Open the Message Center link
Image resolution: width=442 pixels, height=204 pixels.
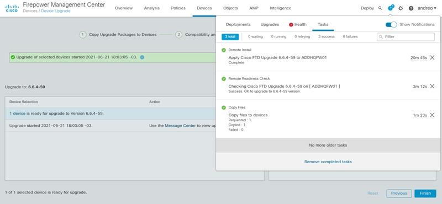click(x=180, y=126)
